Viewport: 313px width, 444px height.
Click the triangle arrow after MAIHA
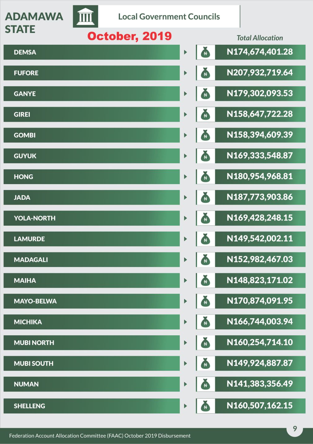185,280
